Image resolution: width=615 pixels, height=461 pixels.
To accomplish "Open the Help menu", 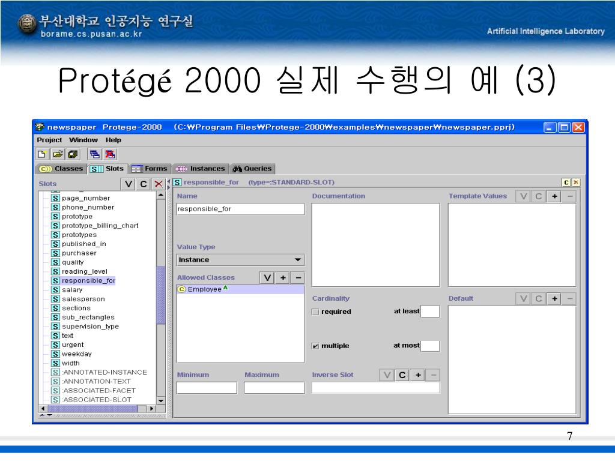I will pyautogui.click(x=114, y=140).
